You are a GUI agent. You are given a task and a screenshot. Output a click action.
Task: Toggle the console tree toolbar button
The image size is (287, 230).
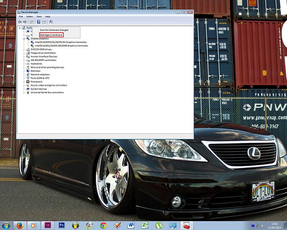tap(32, 22)
